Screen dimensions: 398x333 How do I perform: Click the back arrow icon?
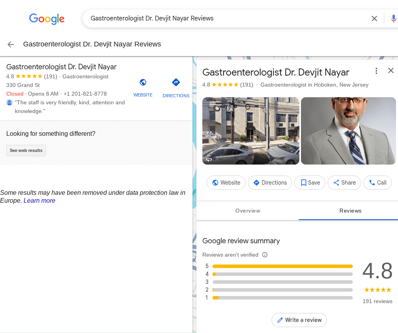coord(11,44)
